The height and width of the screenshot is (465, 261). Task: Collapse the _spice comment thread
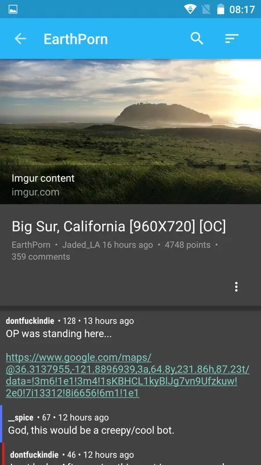click(x=130, y=424)
